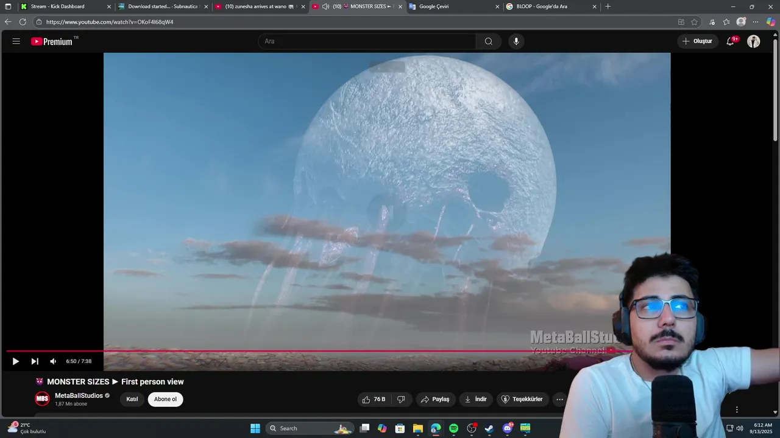Click the YouTube search magnifier button
The width and height of the screenshot is (780, 438).
pos(489,41)
